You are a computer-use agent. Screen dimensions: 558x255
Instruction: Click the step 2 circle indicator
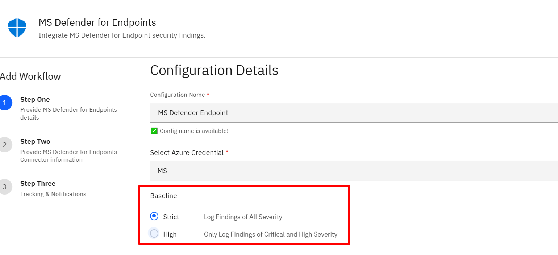click(x=5, y=145)
